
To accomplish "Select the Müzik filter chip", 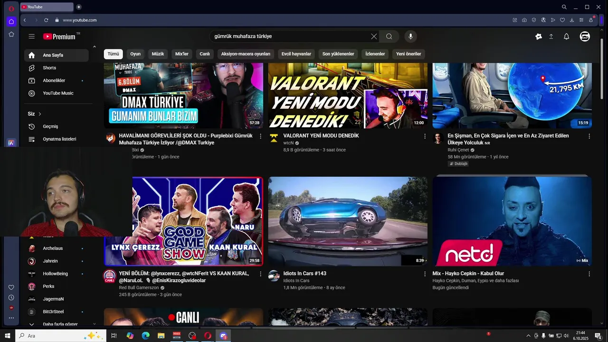I will pyautogui.click(x=158, y=54).
